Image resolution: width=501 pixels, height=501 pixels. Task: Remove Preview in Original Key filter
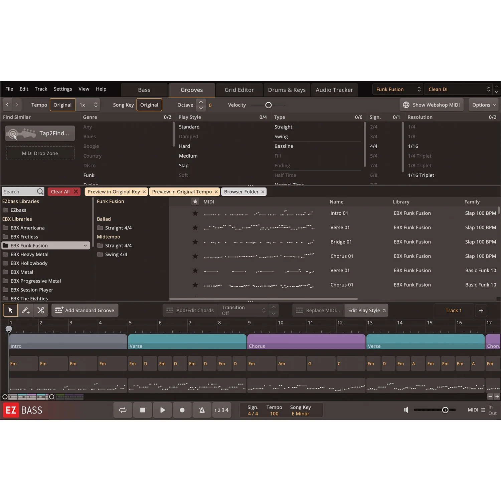point(144,192)
